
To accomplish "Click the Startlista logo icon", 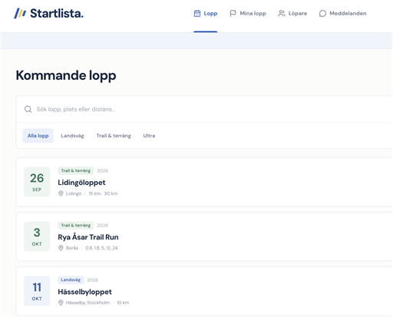I will (x=20, y=13).
